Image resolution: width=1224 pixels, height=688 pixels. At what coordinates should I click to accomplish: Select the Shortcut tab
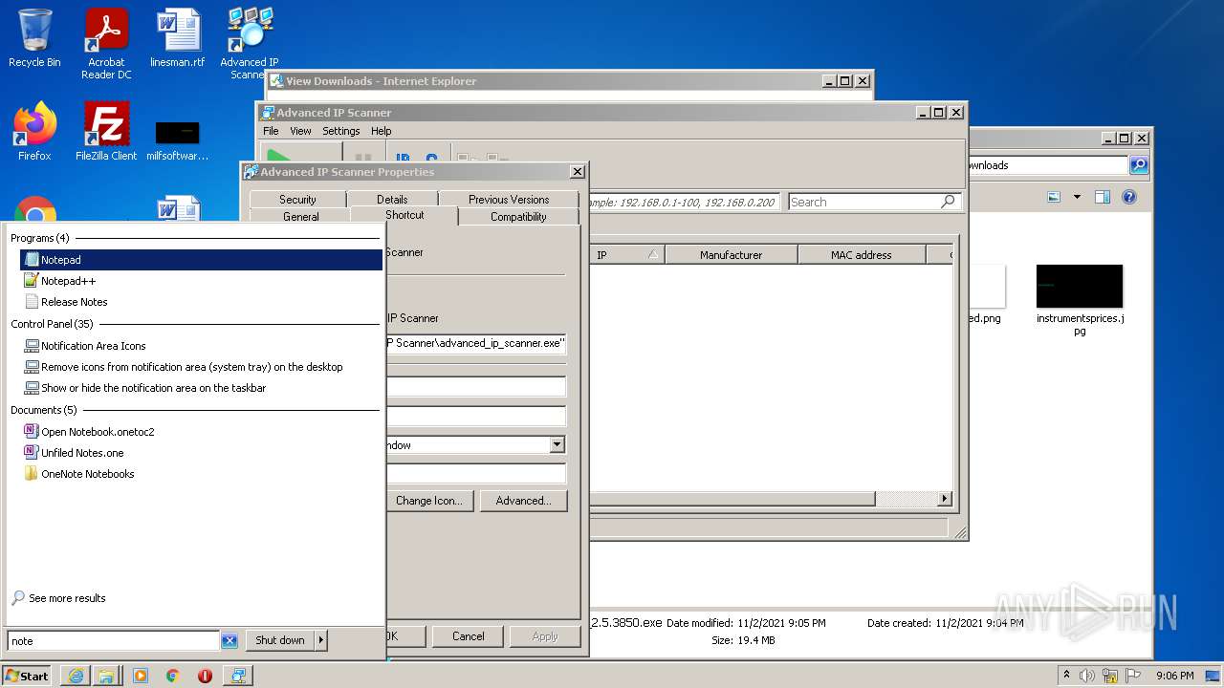tap(404, 215)
